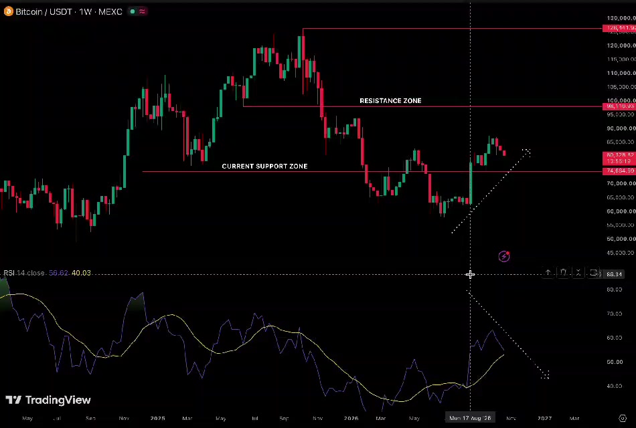Move the RSI pane up with arrow icon
Screen dimensions: 636x428
click(x=548, y=273)
